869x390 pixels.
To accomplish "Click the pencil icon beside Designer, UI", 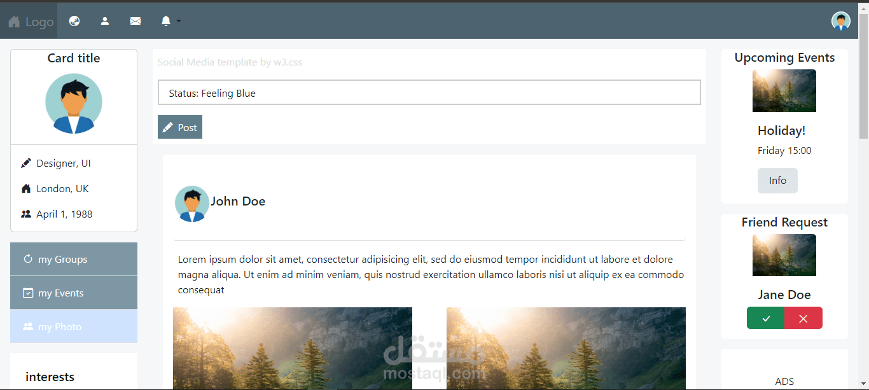I will coord(26,163).
